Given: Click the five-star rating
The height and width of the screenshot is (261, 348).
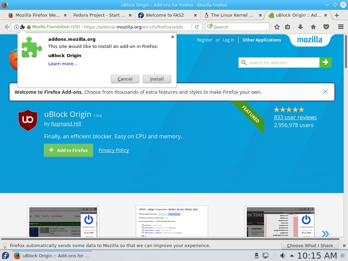Looking at the screenshot, I should [289, 110].
